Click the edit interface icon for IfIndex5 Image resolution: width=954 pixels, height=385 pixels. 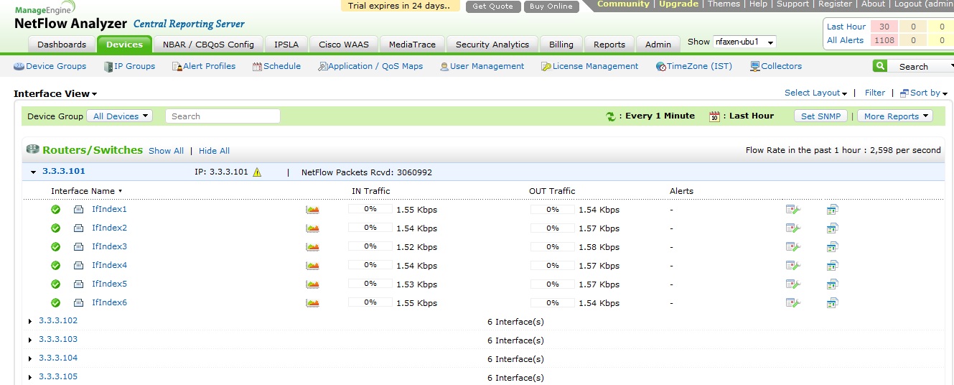pos(792,284)
